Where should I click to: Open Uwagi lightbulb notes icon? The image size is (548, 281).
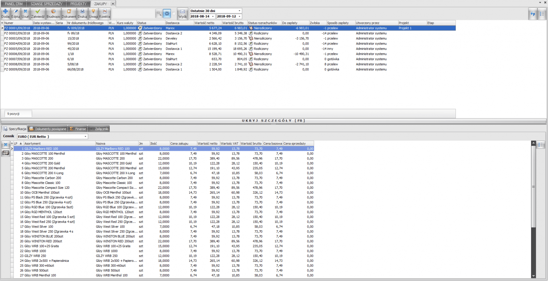pyautogui.click(x=93, y=13)
